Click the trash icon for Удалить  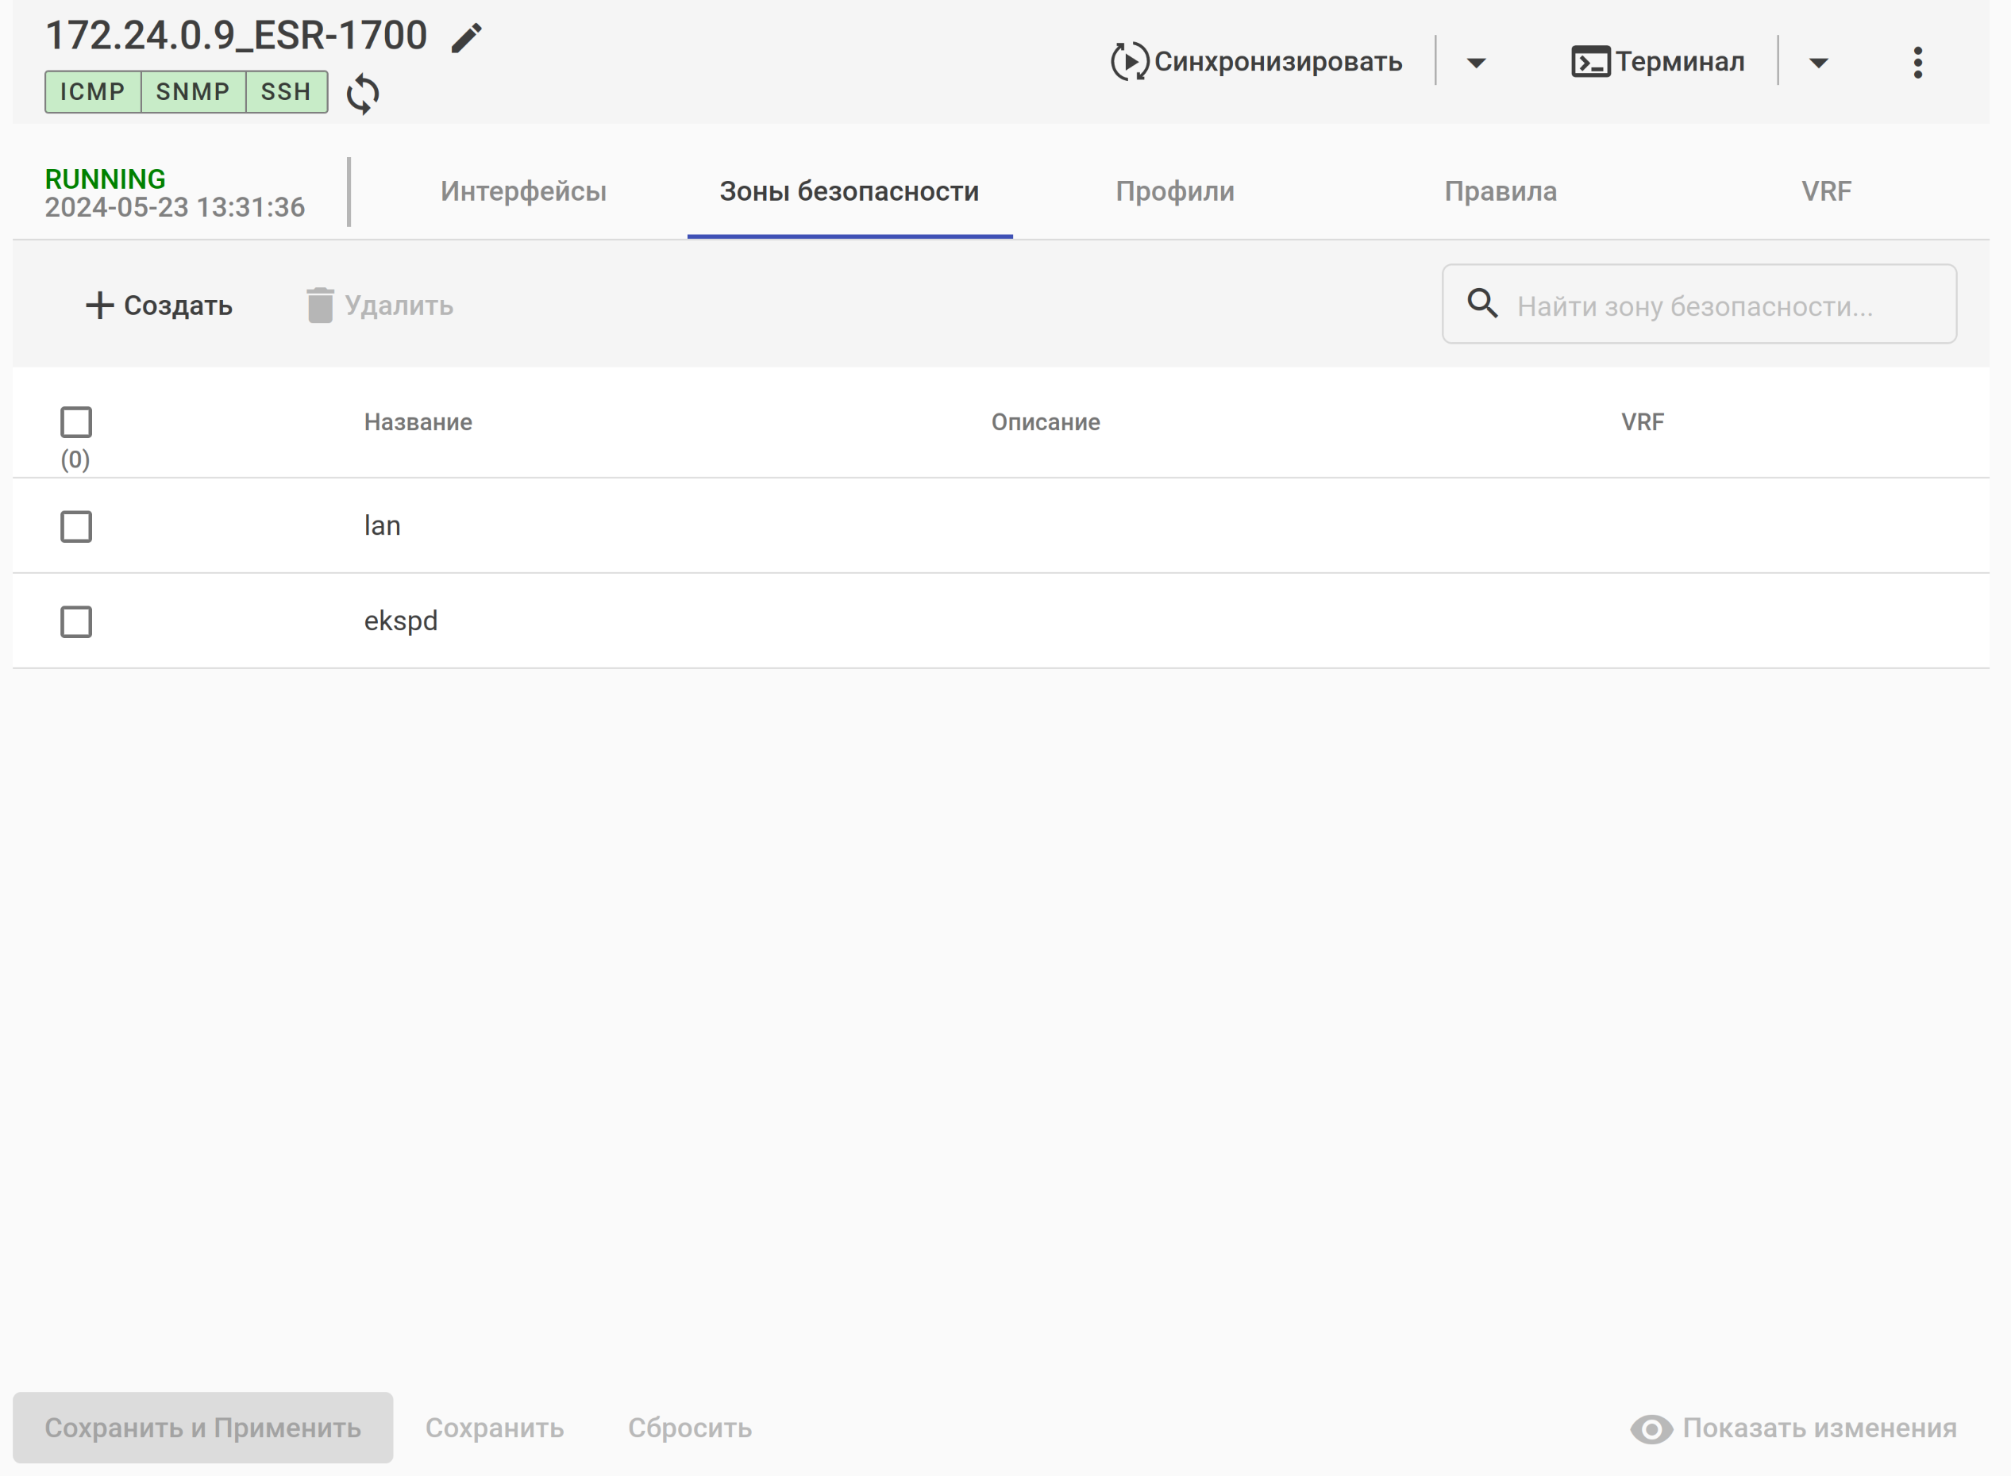click(320, 306)
